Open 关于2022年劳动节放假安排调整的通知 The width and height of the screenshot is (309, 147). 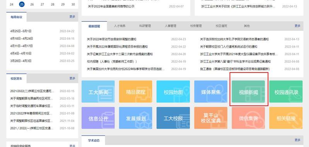[x=111, y=39]
